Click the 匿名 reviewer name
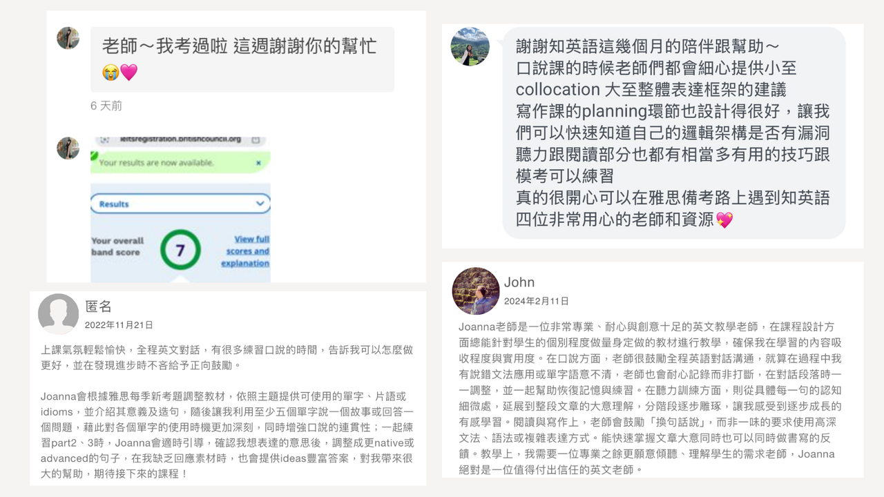The width and height of the screenshot is (884, 497). 98,306
